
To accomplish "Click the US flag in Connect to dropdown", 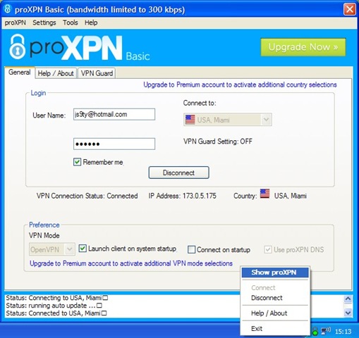I will click(190, 120).
